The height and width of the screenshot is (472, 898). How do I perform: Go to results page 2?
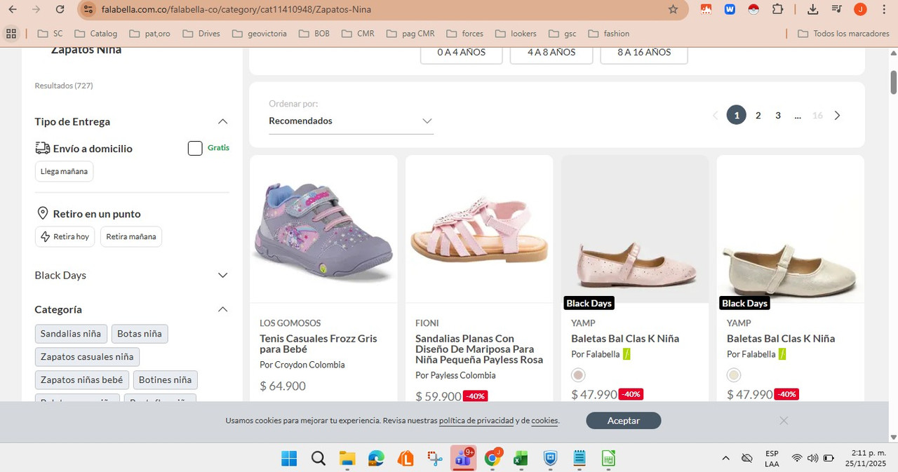tap(758, 116)
